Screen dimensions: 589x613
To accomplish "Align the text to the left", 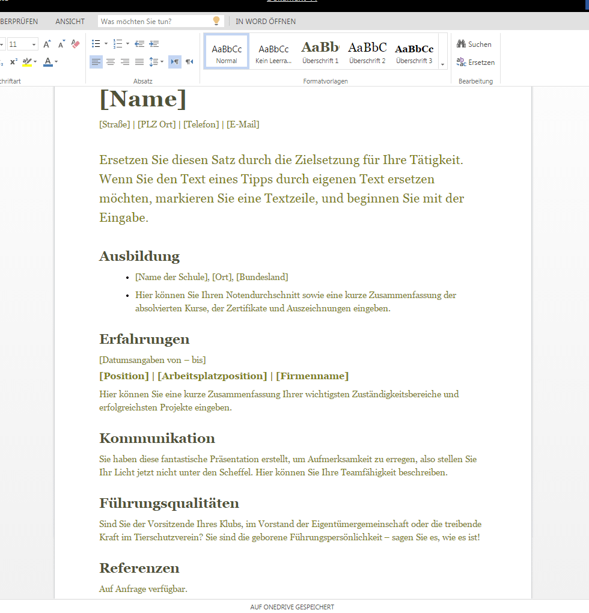I will (96, 62).
